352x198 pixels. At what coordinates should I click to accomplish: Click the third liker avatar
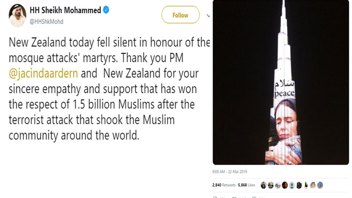click(x=277, y=185)
